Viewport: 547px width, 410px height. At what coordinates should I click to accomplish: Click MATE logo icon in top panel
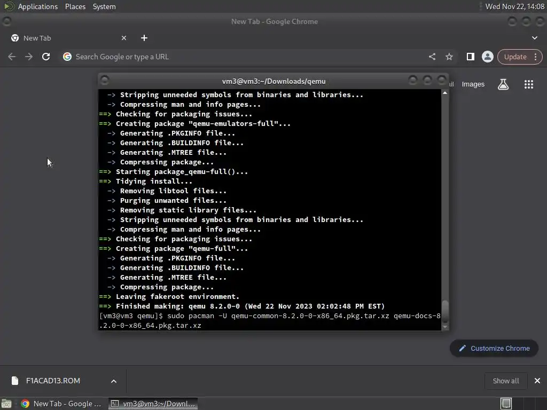coord(9,6)
